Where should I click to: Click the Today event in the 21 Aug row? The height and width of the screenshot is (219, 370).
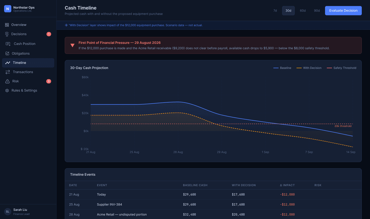coord(101,195)
